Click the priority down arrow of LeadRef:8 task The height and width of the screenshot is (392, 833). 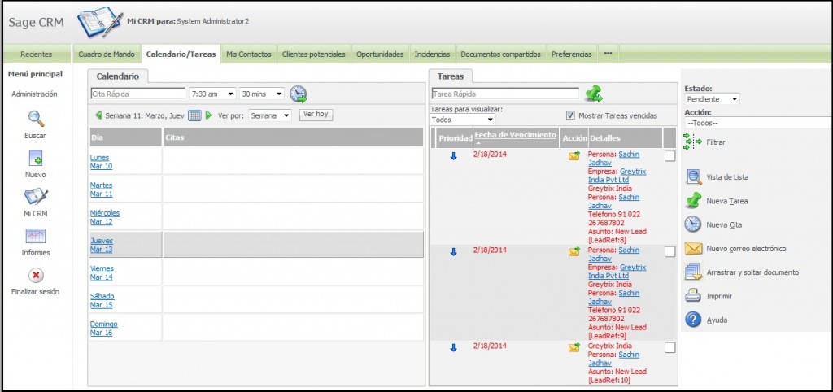click(453, 156)
